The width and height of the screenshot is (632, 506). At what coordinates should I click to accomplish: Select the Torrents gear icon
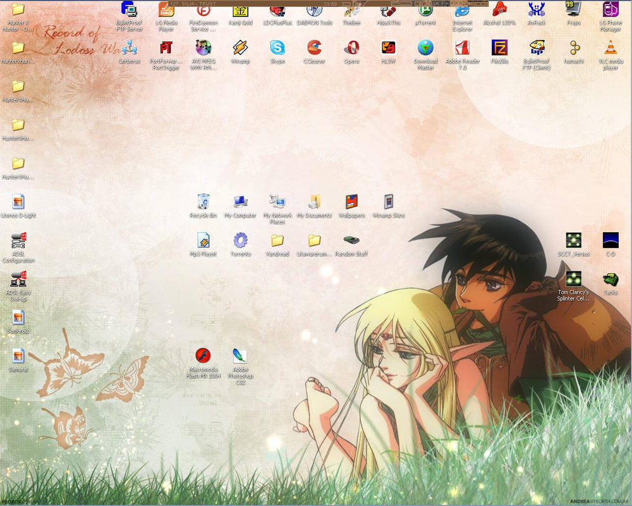240,240
